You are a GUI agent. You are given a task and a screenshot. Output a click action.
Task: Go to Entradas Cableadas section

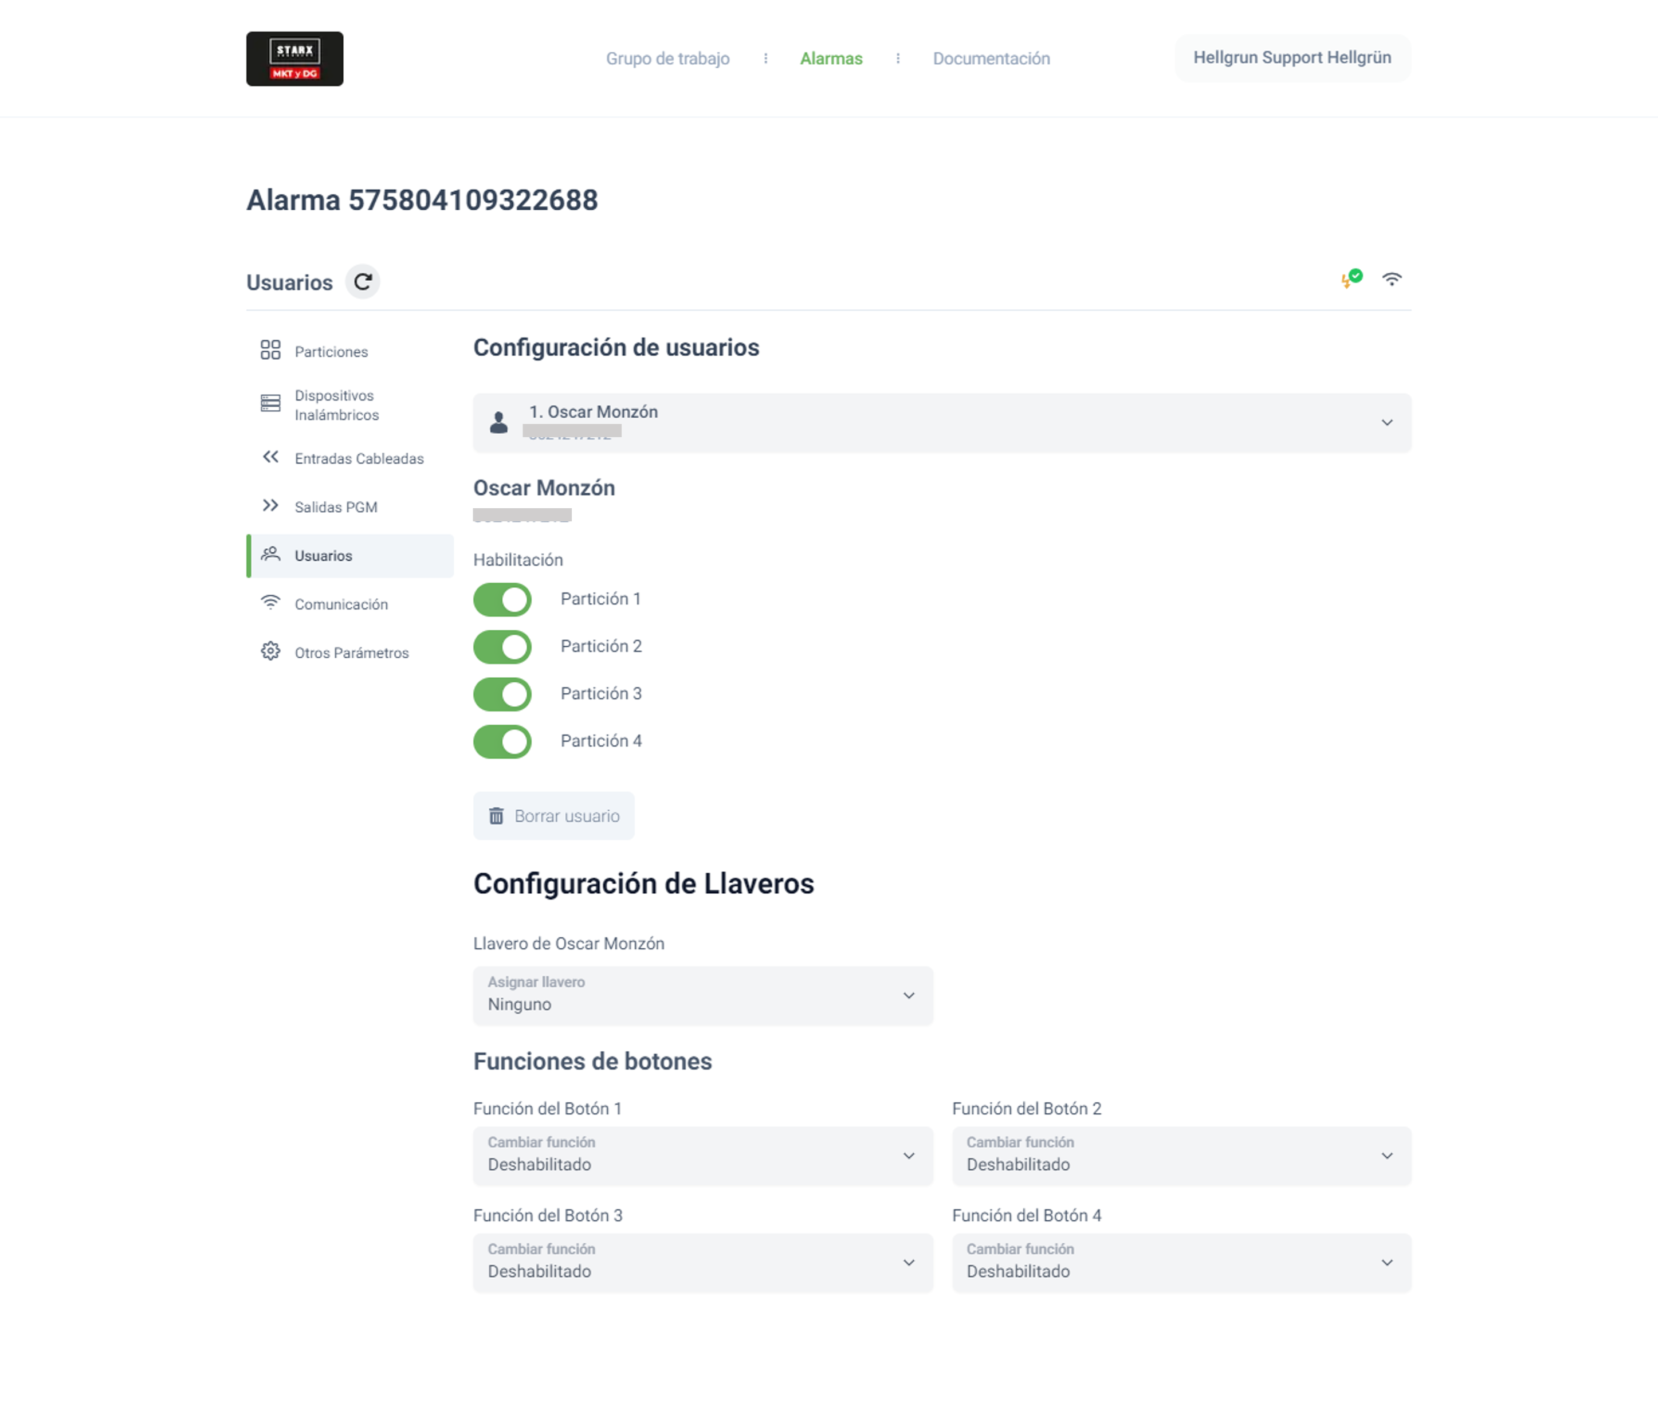[357, 458]
